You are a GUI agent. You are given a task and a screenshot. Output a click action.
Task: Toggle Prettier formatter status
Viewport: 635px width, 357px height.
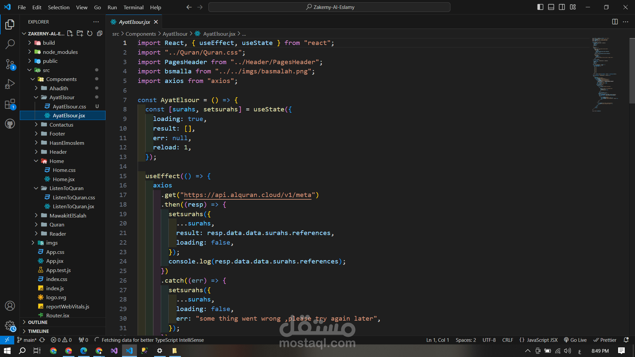[605, 340]
